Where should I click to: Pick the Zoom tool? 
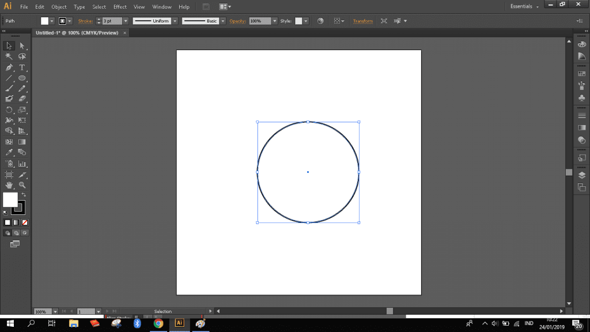(x=22, y=185)
